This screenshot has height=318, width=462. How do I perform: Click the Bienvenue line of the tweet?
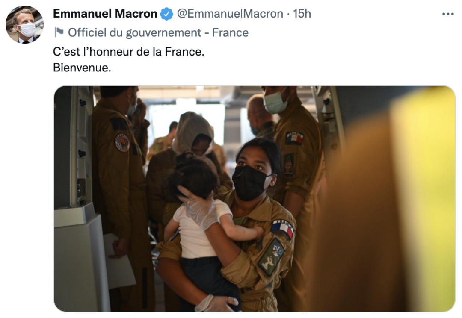[82, 68]
